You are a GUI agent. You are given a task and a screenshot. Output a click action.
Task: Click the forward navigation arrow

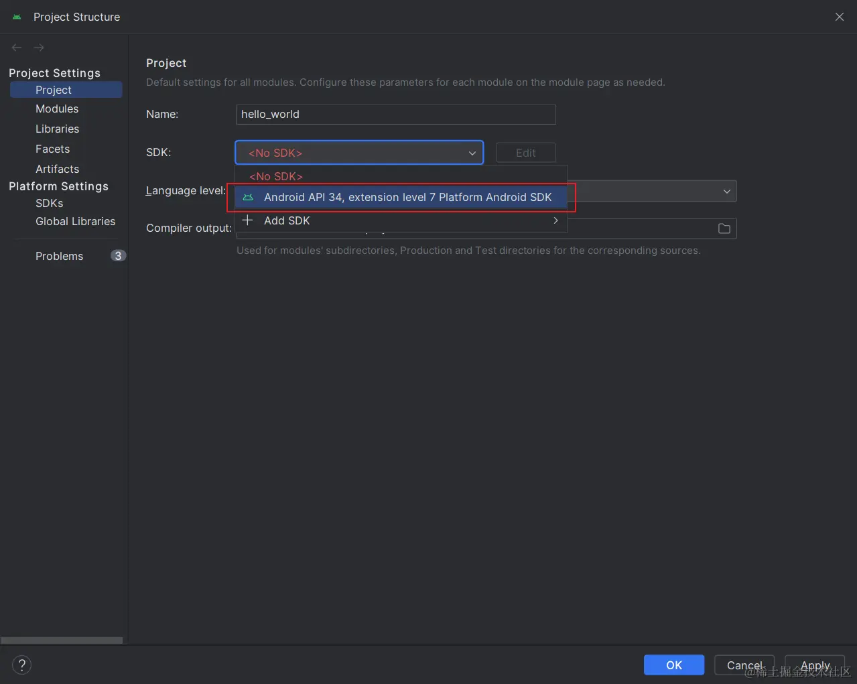[x=39, y=48]
